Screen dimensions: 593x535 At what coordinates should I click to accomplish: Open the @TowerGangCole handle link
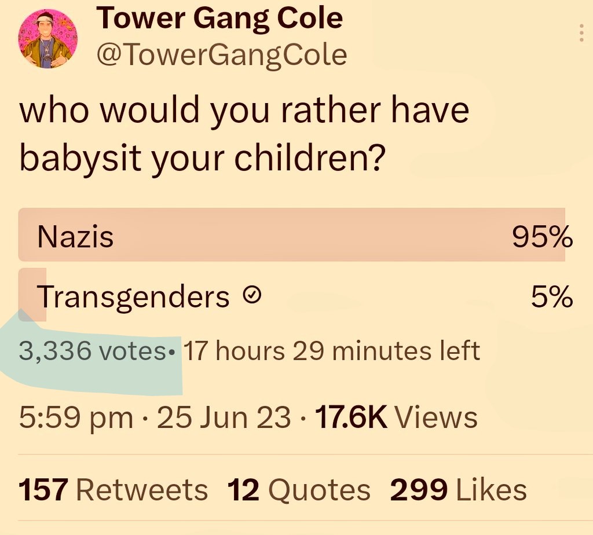click(x=222, y=55)
